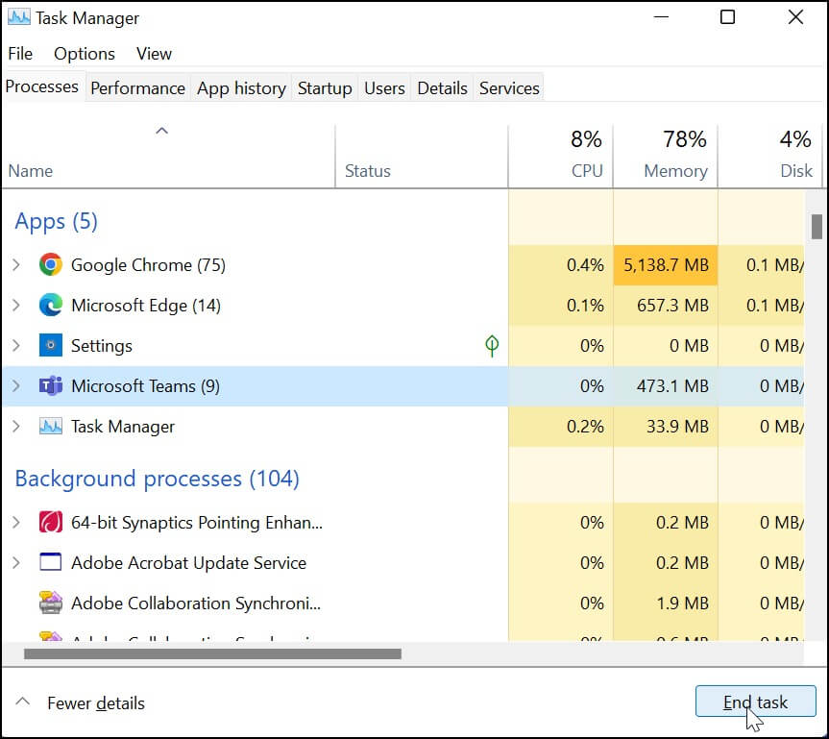The height and width of the screenshot is (739, 829).
Task: Click the Google Chrome app icon
Action: [x=51, y=264]
